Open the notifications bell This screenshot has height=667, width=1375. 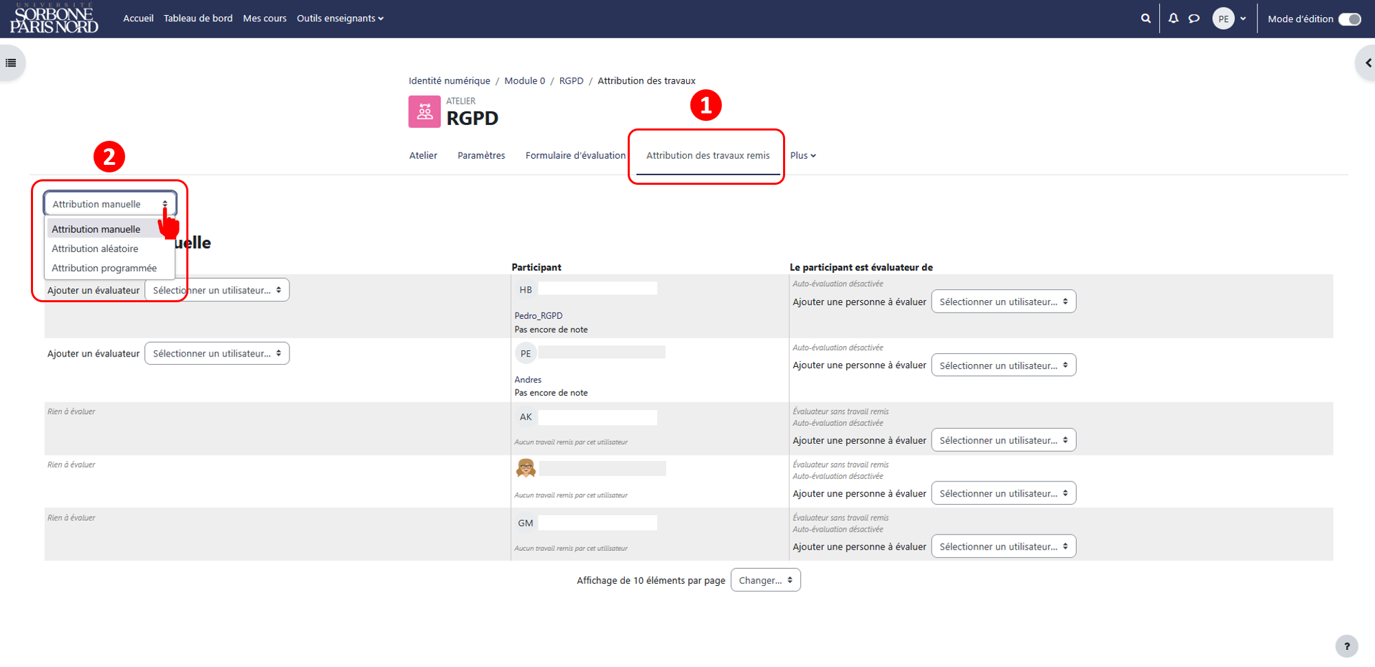click(1174, 19)
